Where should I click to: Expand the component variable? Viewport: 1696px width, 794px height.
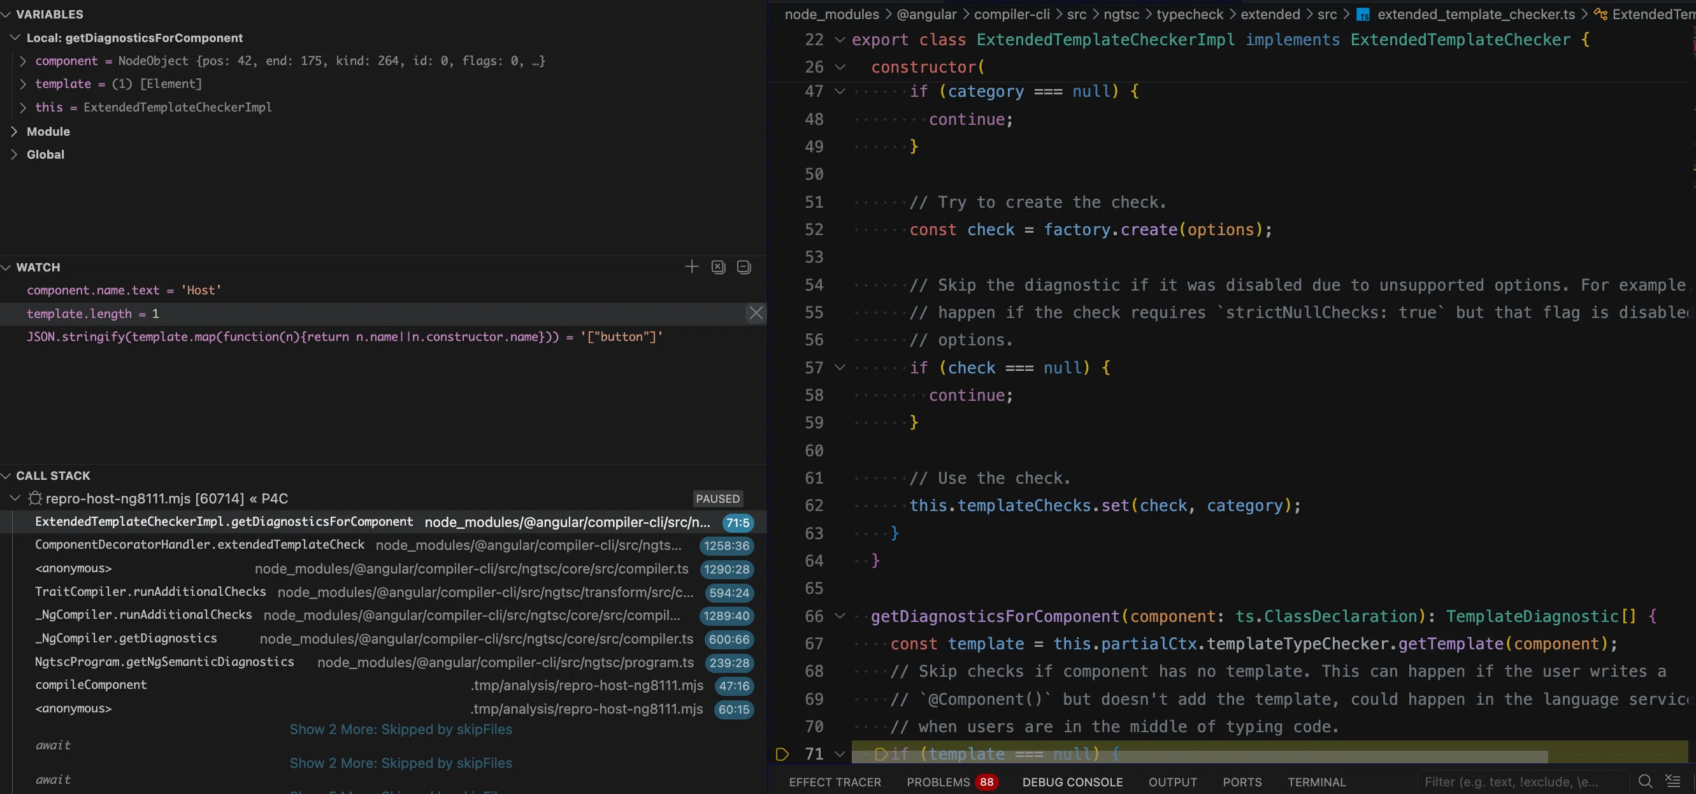click(x=23, y=61)
